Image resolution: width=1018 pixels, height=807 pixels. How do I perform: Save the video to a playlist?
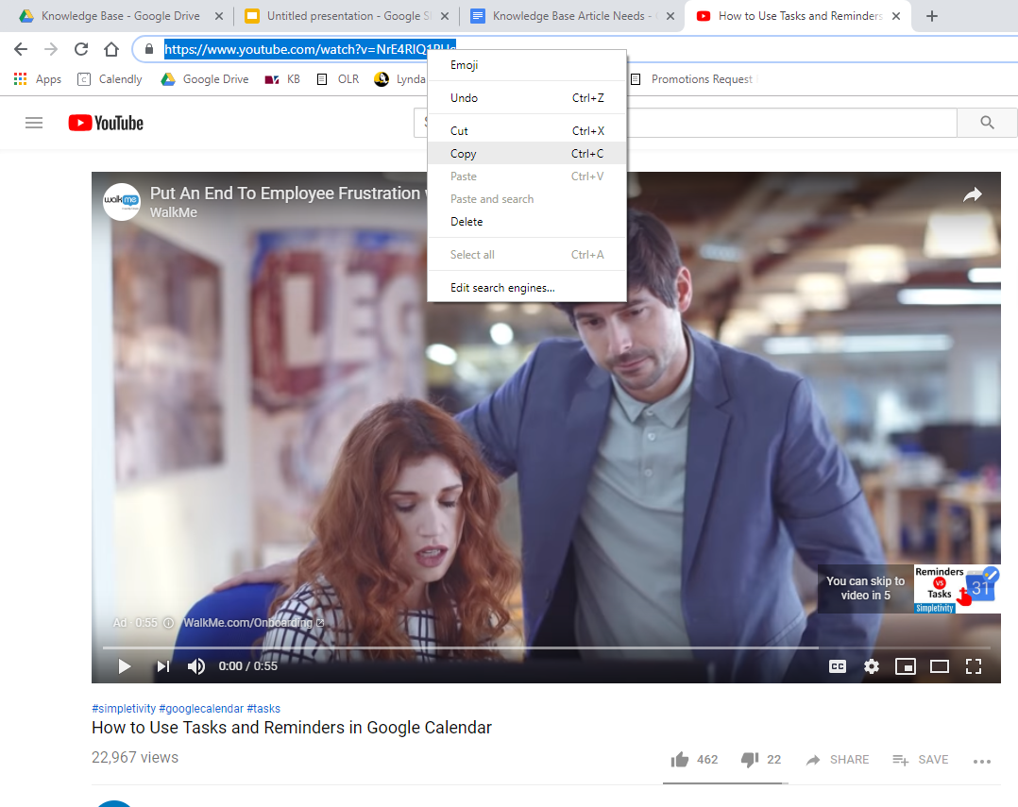tap(920, 760)
